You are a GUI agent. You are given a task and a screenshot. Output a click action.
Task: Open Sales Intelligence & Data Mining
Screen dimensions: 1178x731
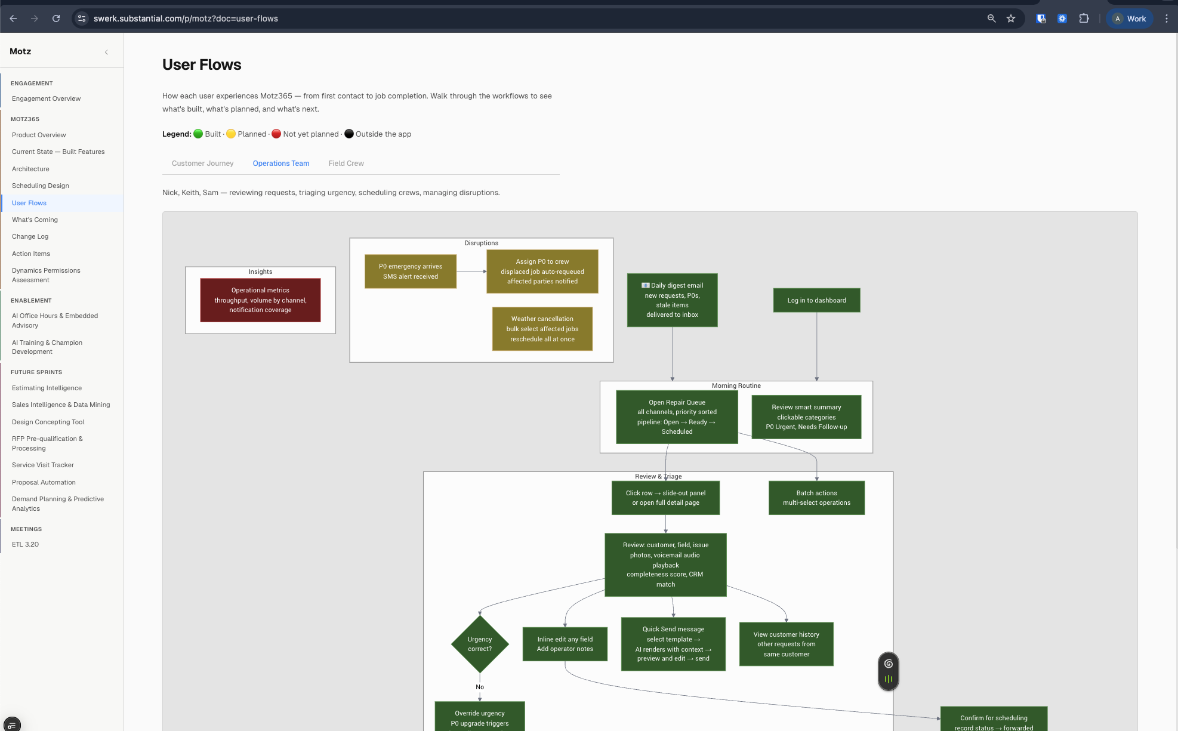coord(62,405)
